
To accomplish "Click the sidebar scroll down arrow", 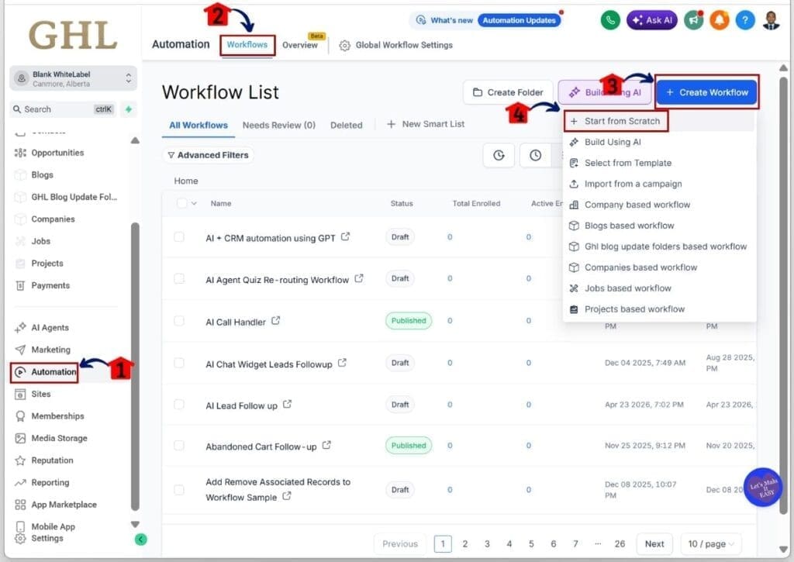I will [135, 525].
